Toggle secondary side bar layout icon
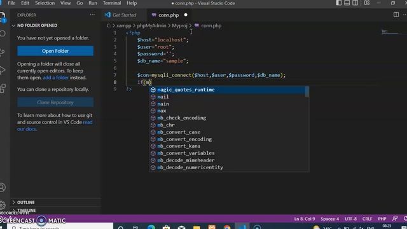Image resolution: width=407 pixels, height=229 pixels. (355, 3)
